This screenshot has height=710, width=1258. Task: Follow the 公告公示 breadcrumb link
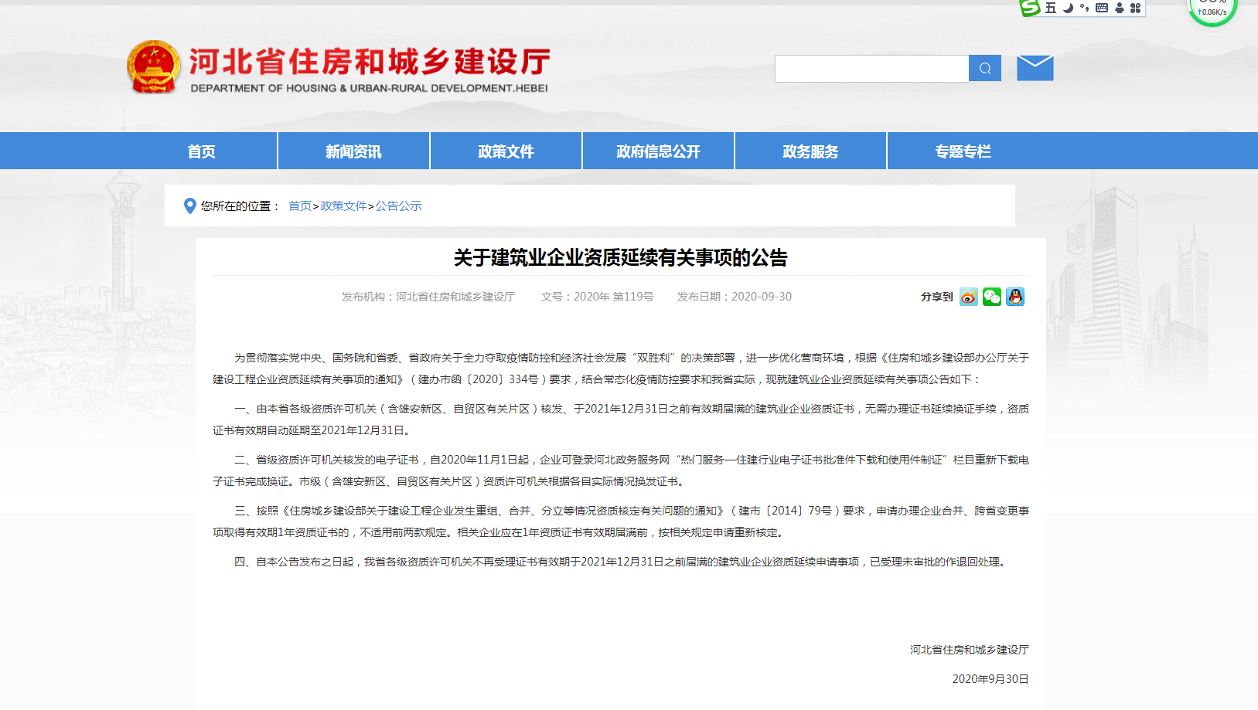click(398, 206)
